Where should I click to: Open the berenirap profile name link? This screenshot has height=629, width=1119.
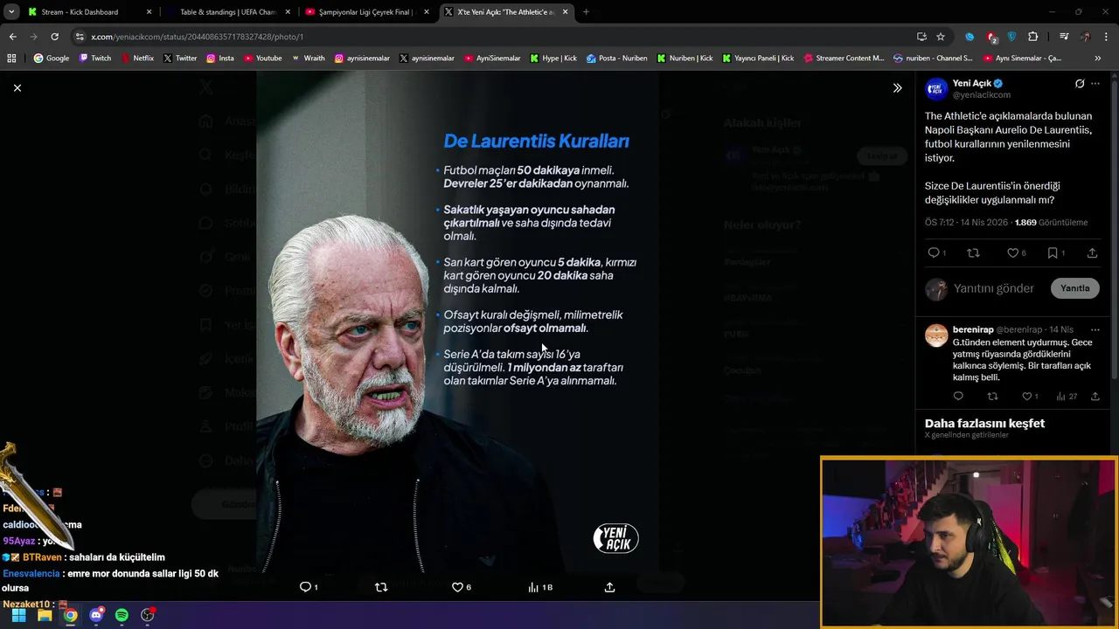[973, 329]
